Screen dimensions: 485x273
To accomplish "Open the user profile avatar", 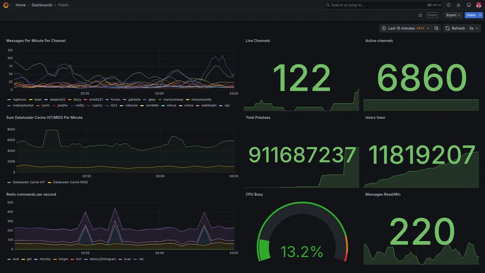I will tap(479, 5).
